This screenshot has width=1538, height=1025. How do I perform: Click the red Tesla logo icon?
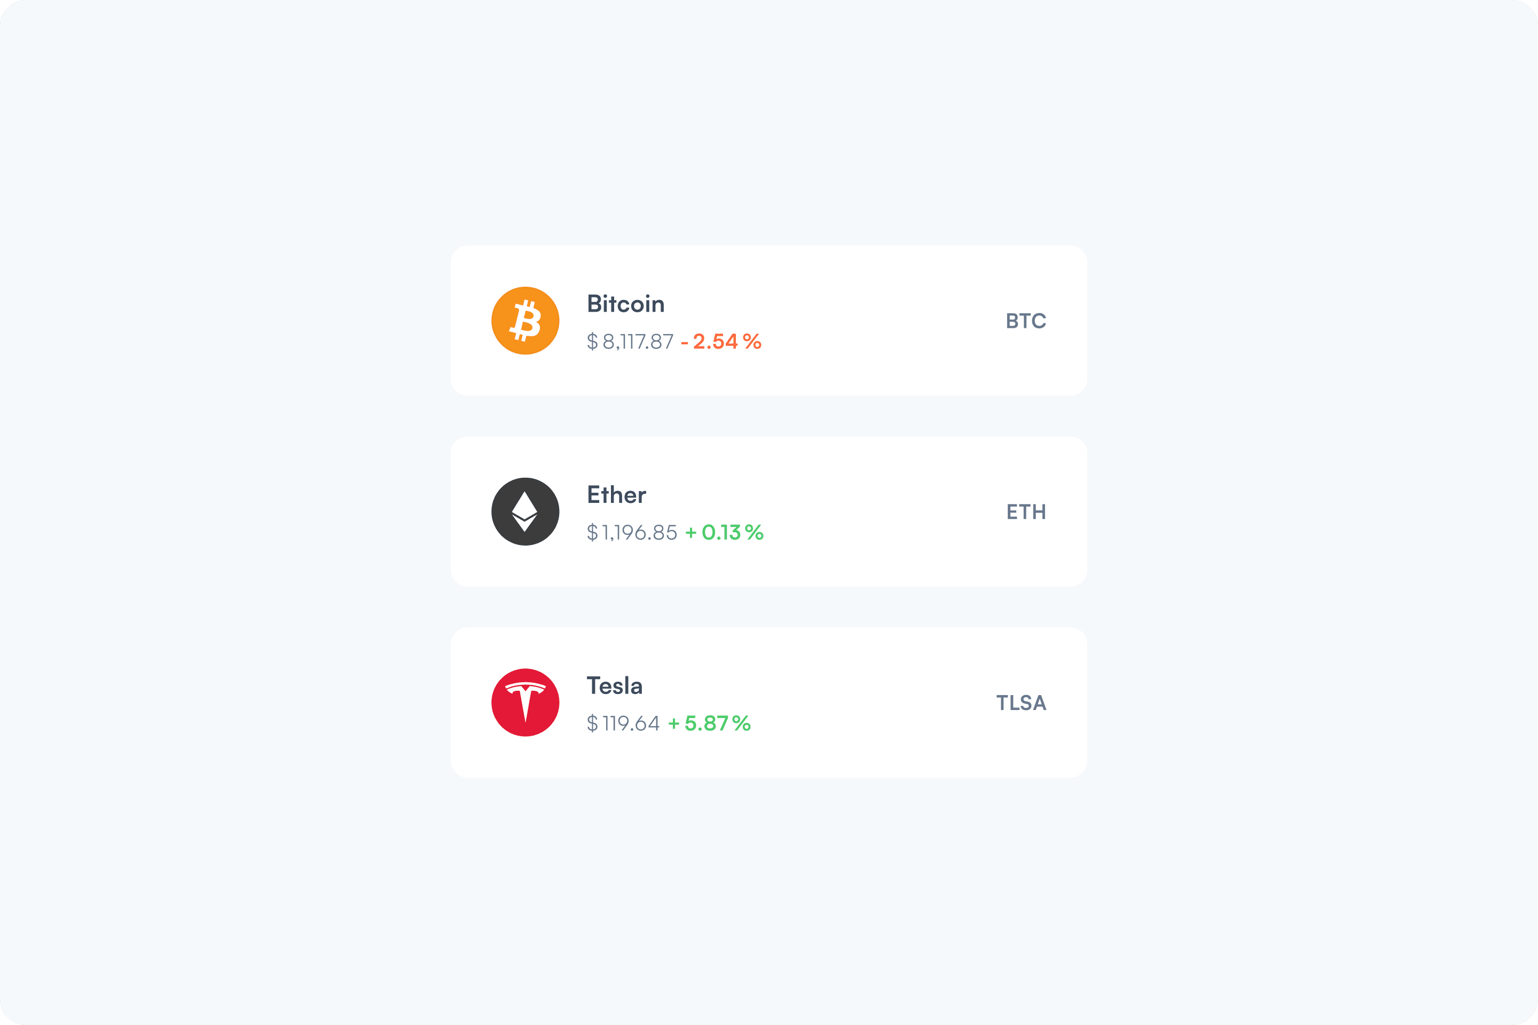[525, 702]
